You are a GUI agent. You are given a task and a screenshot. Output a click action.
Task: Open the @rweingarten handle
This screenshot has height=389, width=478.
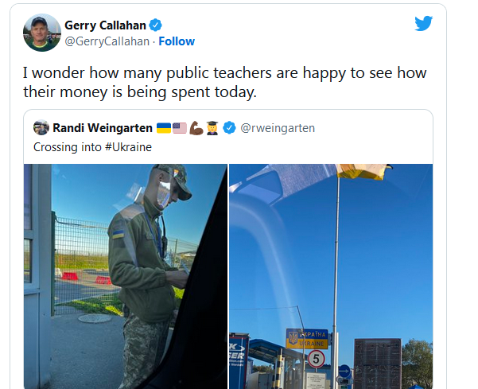point(278,128)
